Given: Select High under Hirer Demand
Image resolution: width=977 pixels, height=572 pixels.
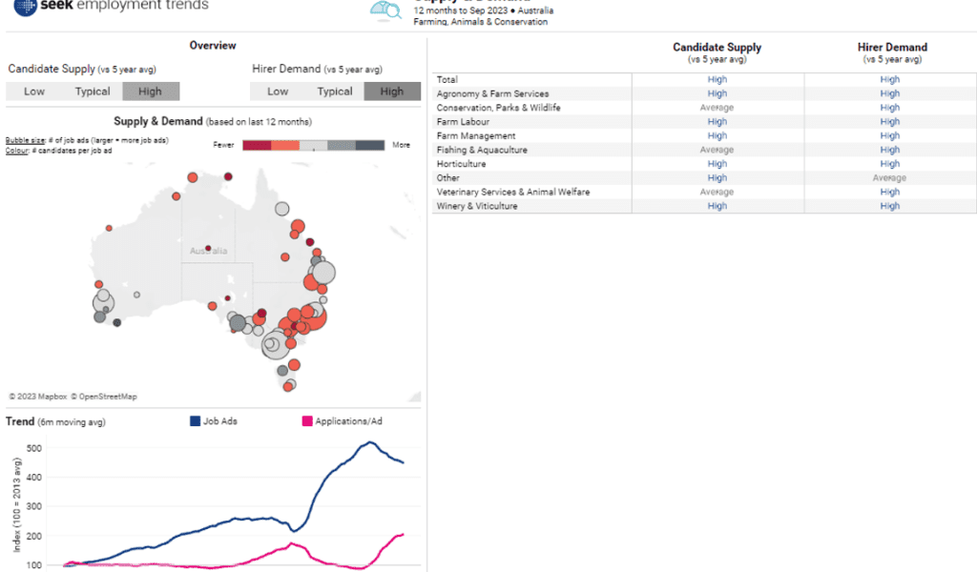Looking at the screenshot, I should [x=392, y=92].
